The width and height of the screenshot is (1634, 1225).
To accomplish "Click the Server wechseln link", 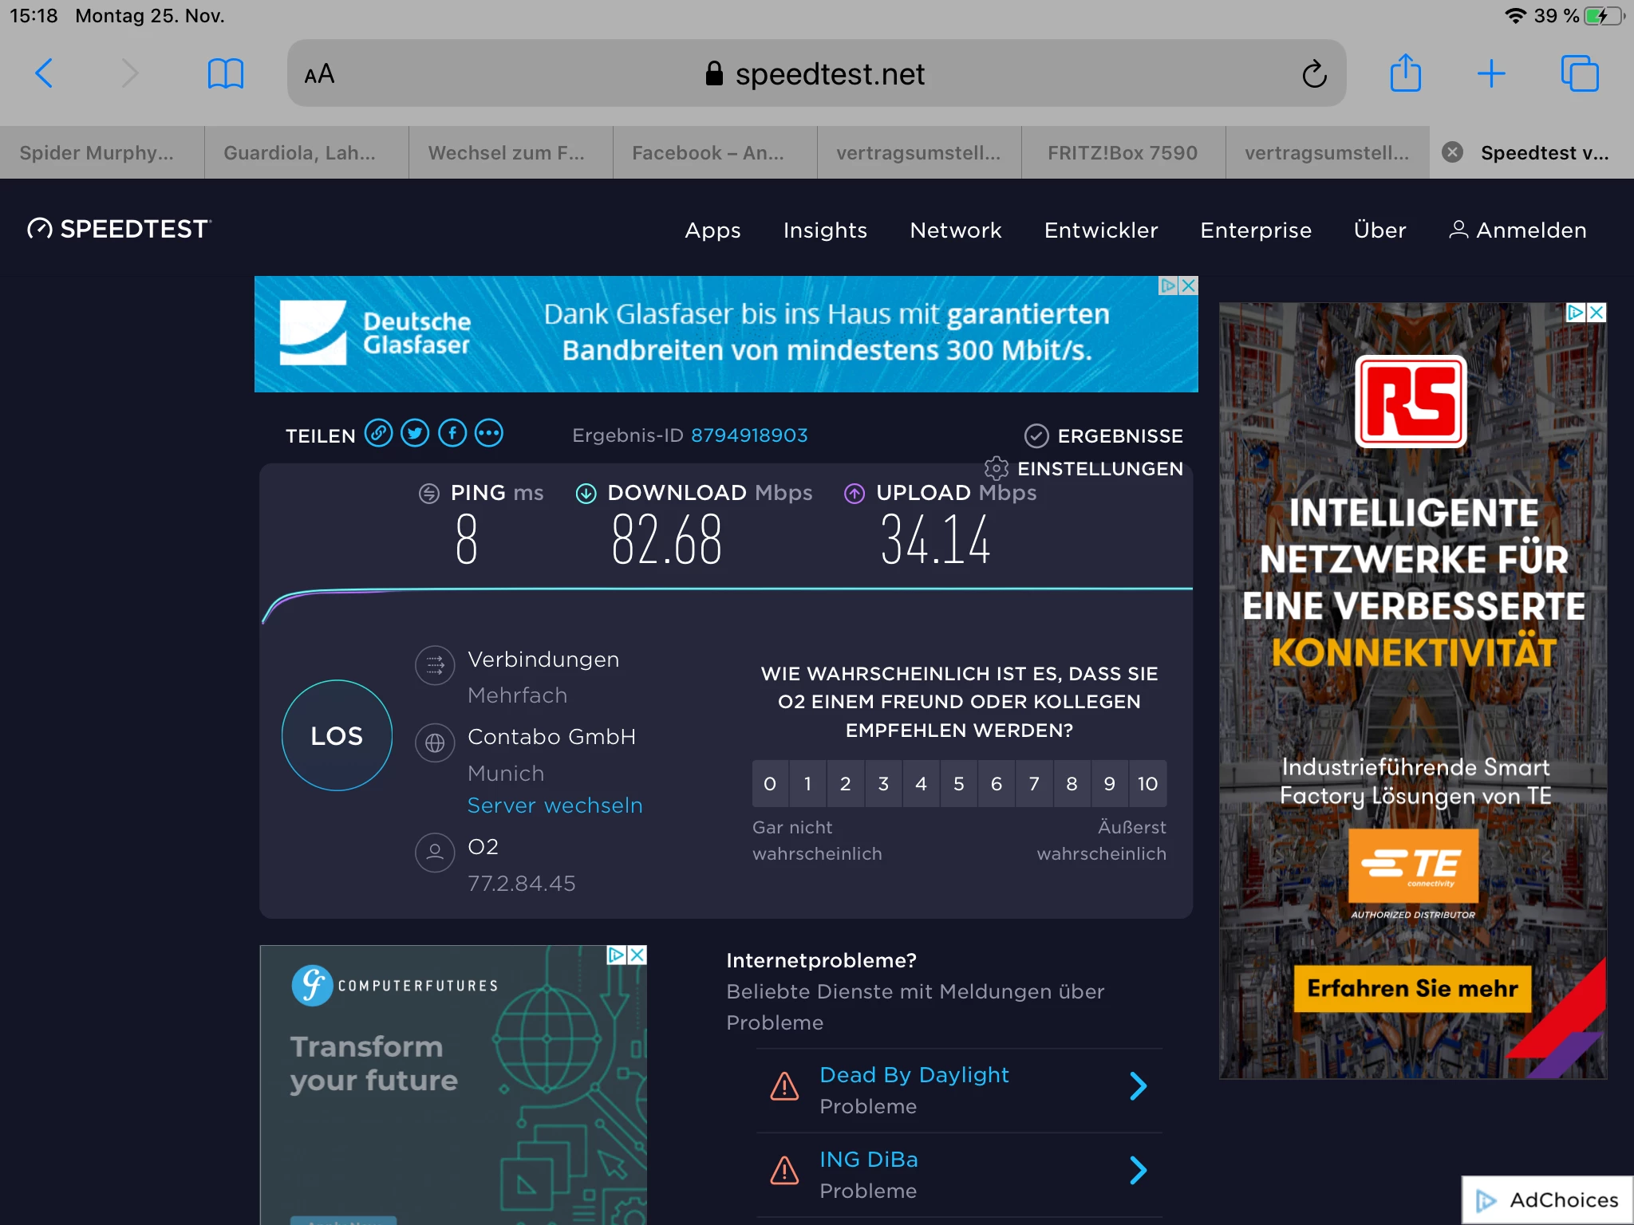I will point(555,806).
